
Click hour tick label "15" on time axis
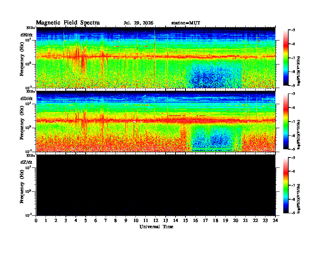coord(186,221)
